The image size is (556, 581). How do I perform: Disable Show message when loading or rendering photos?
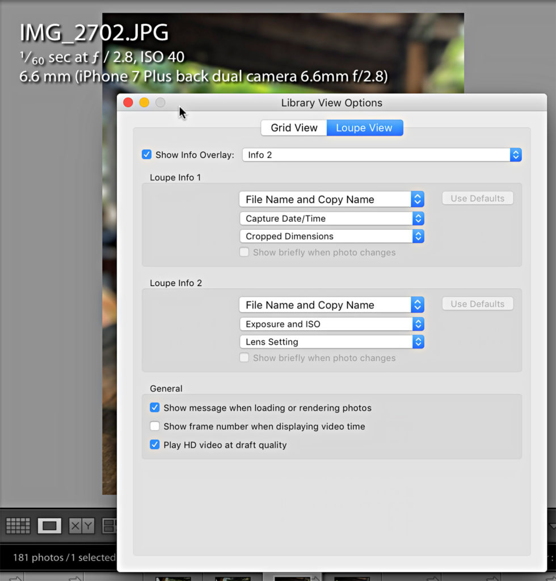[154, 407]
